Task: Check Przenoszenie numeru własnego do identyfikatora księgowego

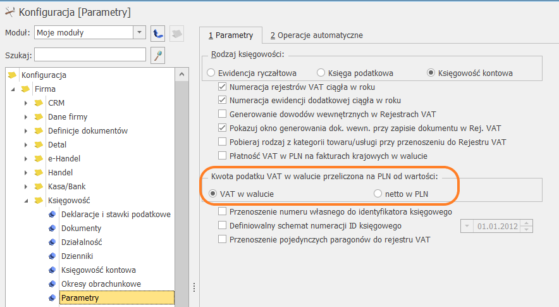Action: tap(222, 211)
